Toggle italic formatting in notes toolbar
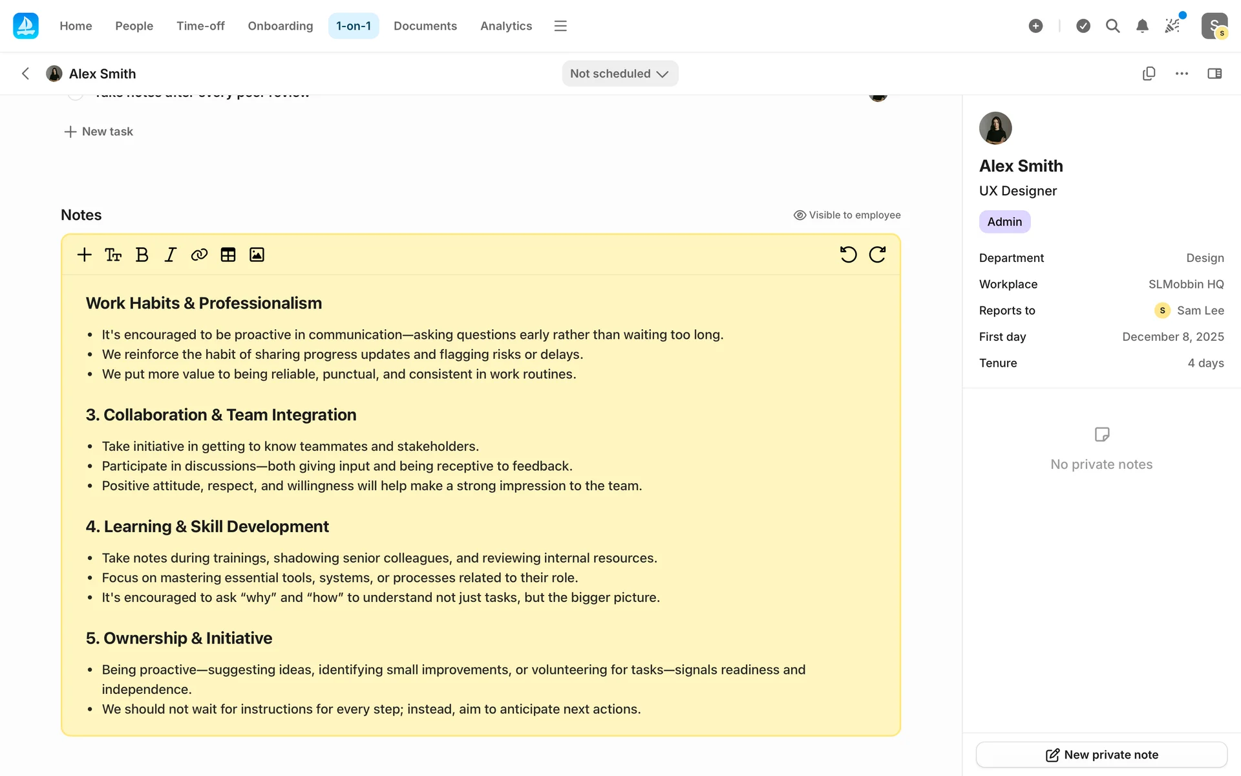 [171, 255]
